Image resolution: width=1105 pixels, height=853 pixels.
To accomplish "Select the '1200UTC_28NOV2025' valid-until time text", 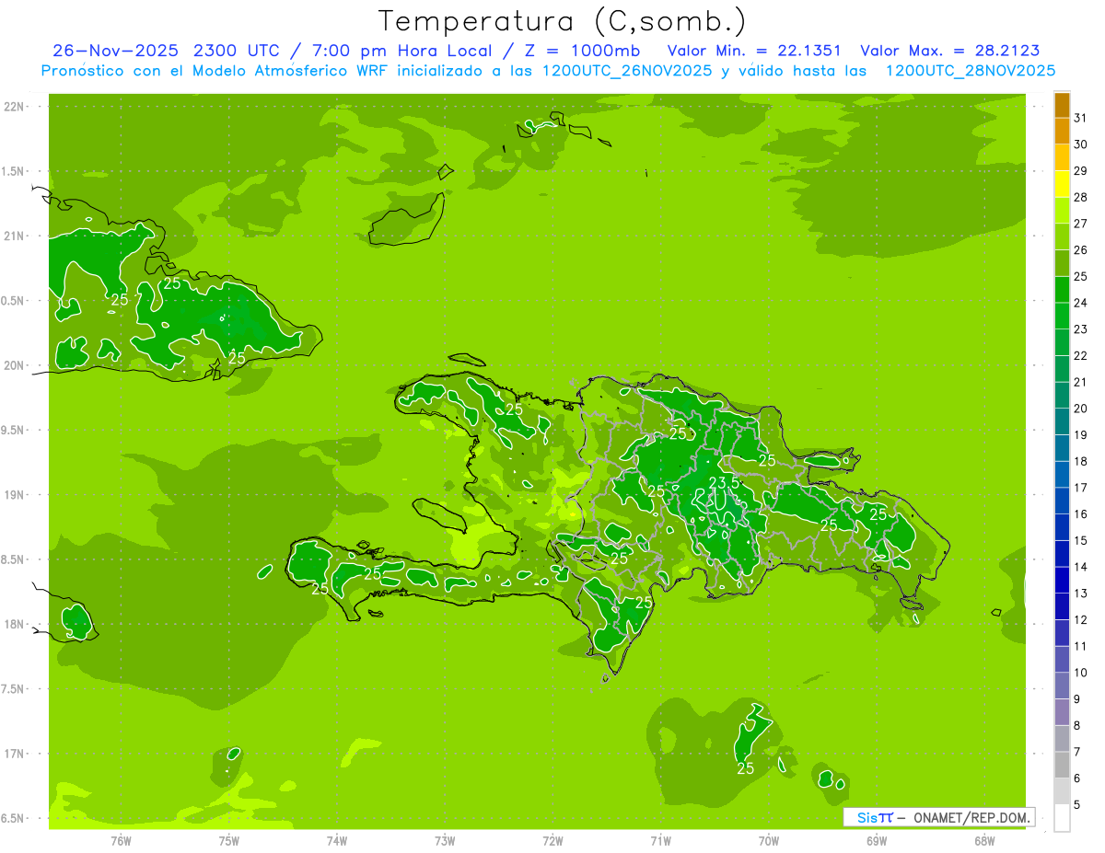I will pos(970,71).
